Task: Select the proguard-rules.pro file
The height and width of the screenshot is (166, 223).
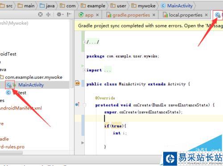Action: tap(12, 147)
